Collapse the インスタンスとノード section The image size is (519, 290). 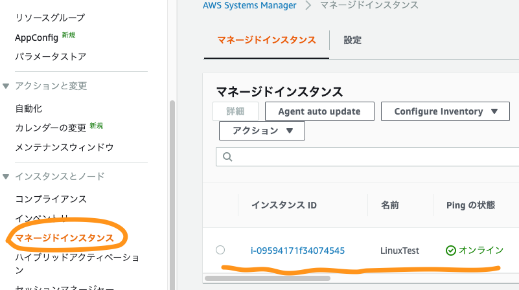[6, 177]
